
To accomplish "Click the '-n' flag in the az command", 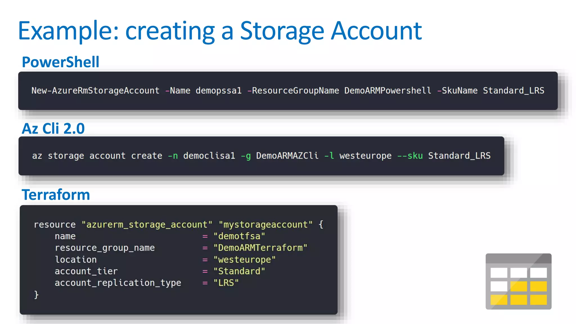I will 173,156.
